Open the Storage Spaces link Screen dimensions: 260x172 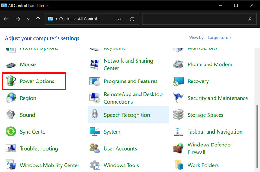point(205,115)
